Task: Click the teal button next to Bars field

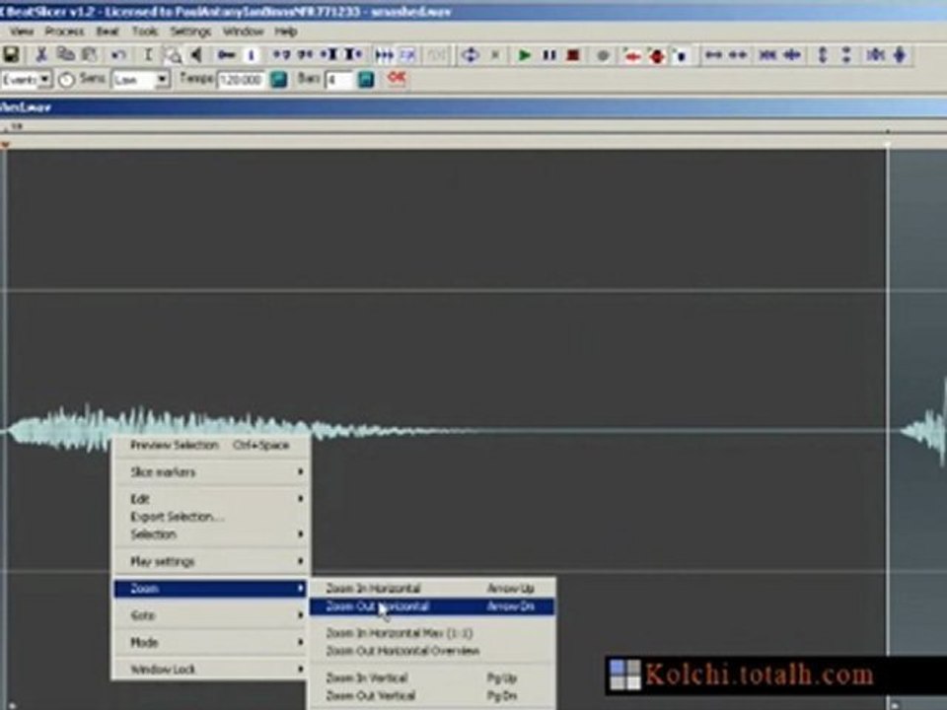Action: click(x=366, y=79)
